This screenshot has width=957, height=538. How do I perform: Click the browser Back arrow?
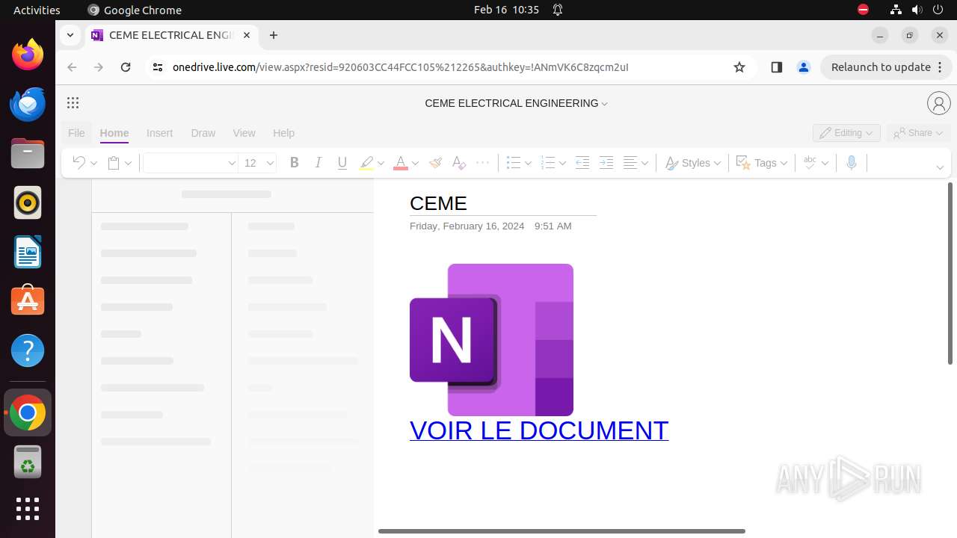[x=72, y=67]
